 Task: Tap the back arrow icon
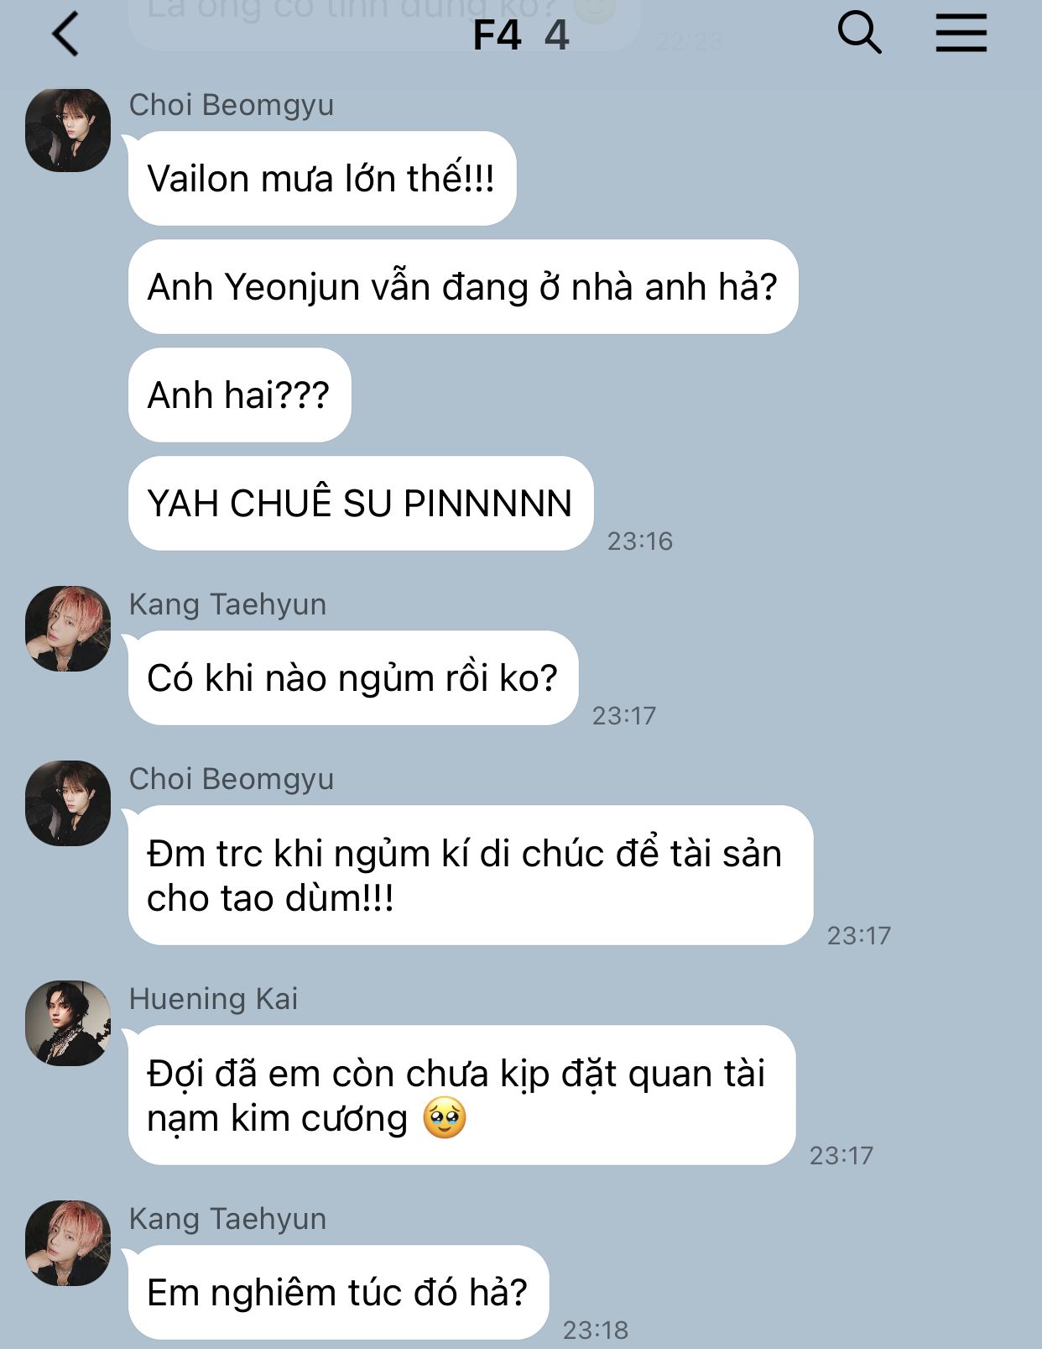(x=65, y=34)
